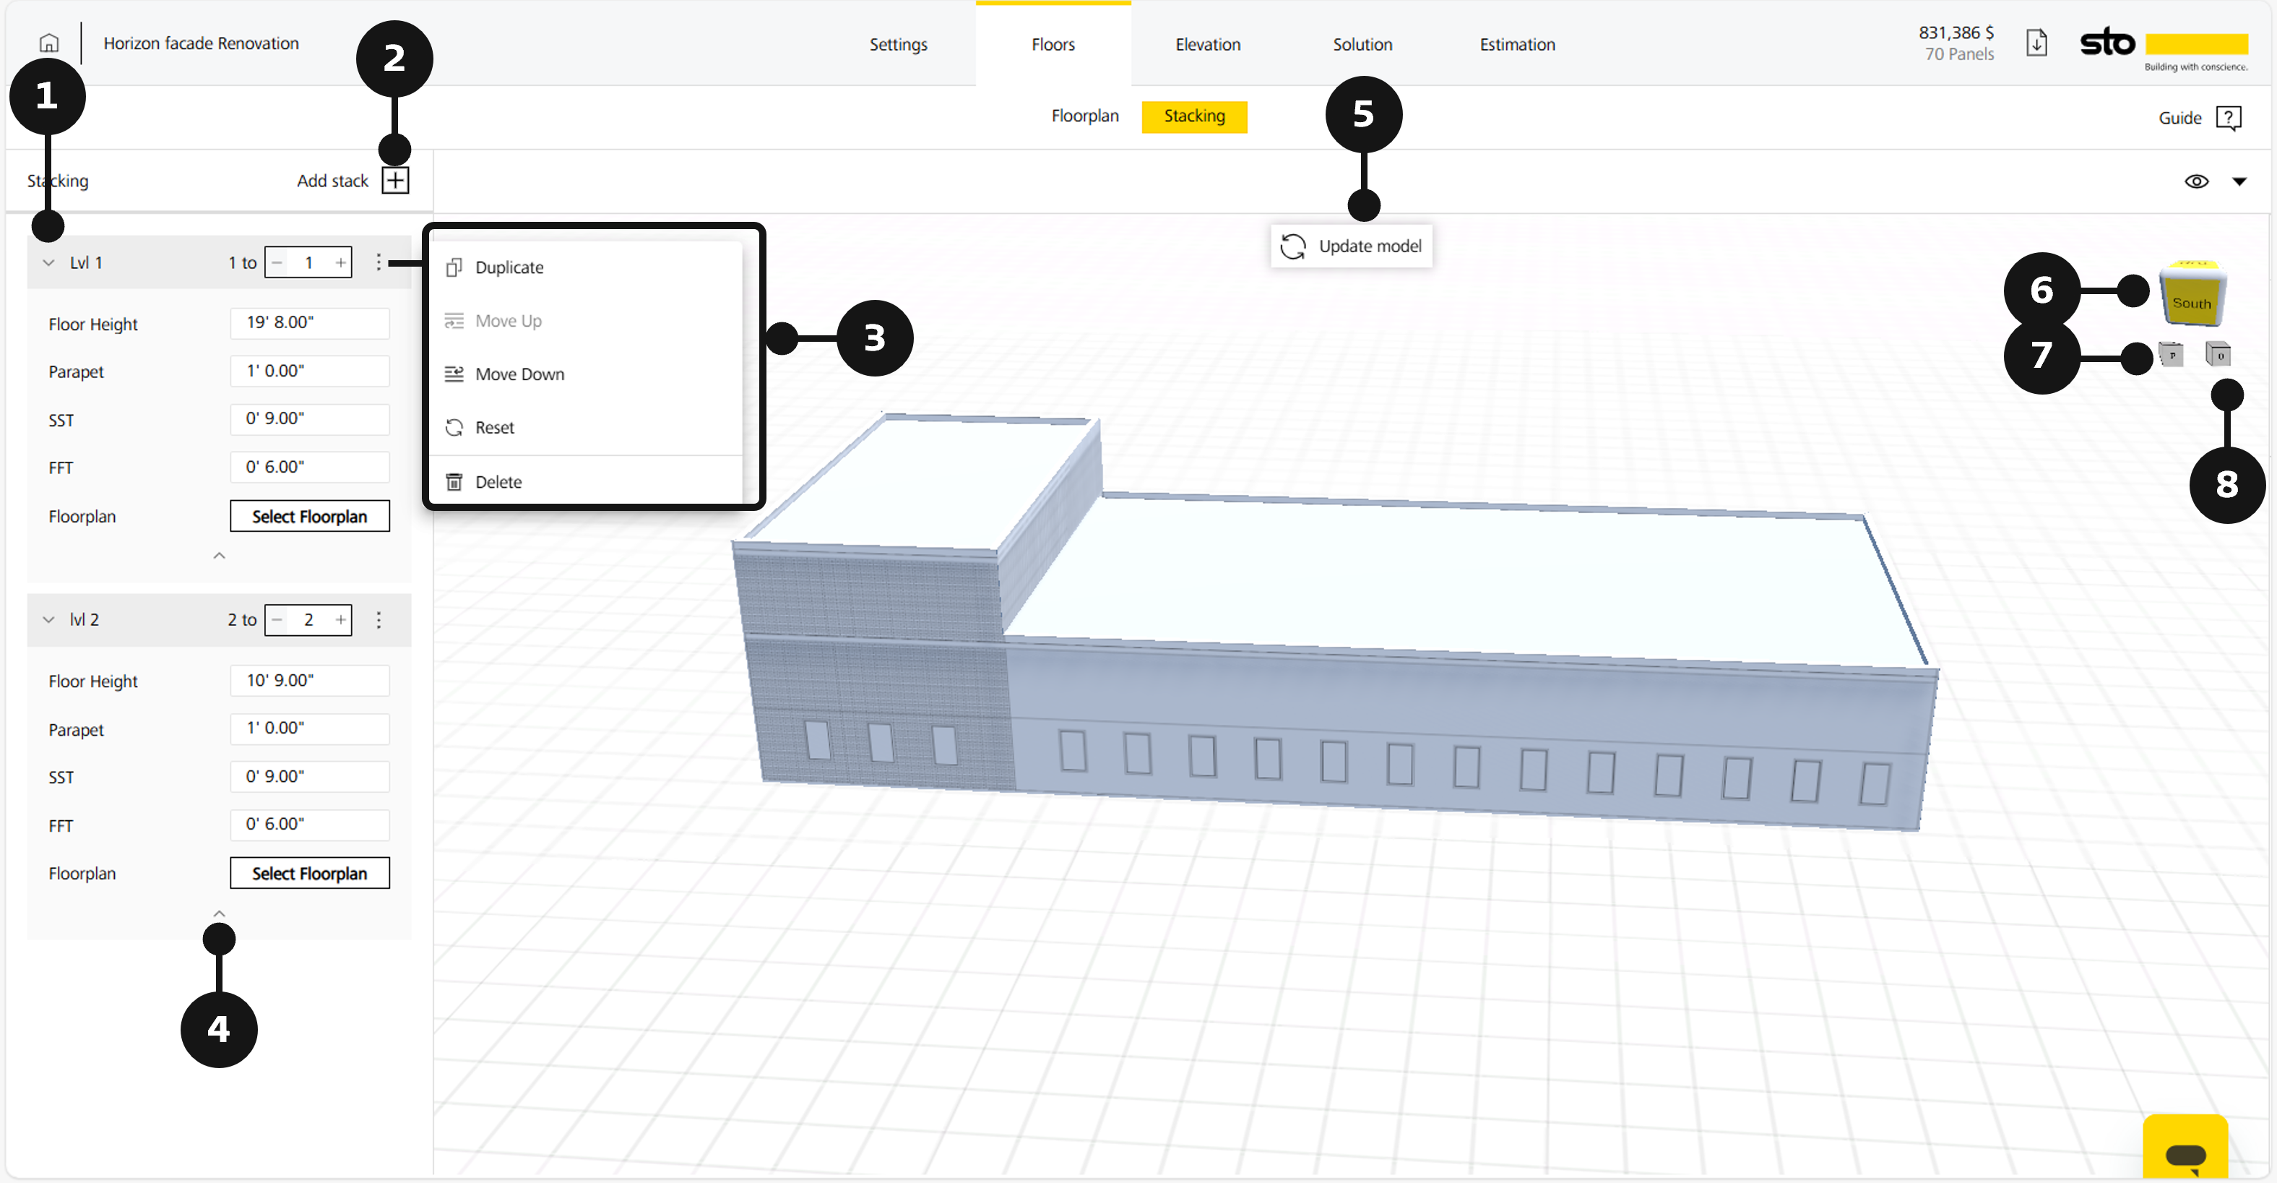Viewport: 2277px width, 1183px height.
Task: Click Select Floorplan for lvl 2
Action: [x=309, y=874]
